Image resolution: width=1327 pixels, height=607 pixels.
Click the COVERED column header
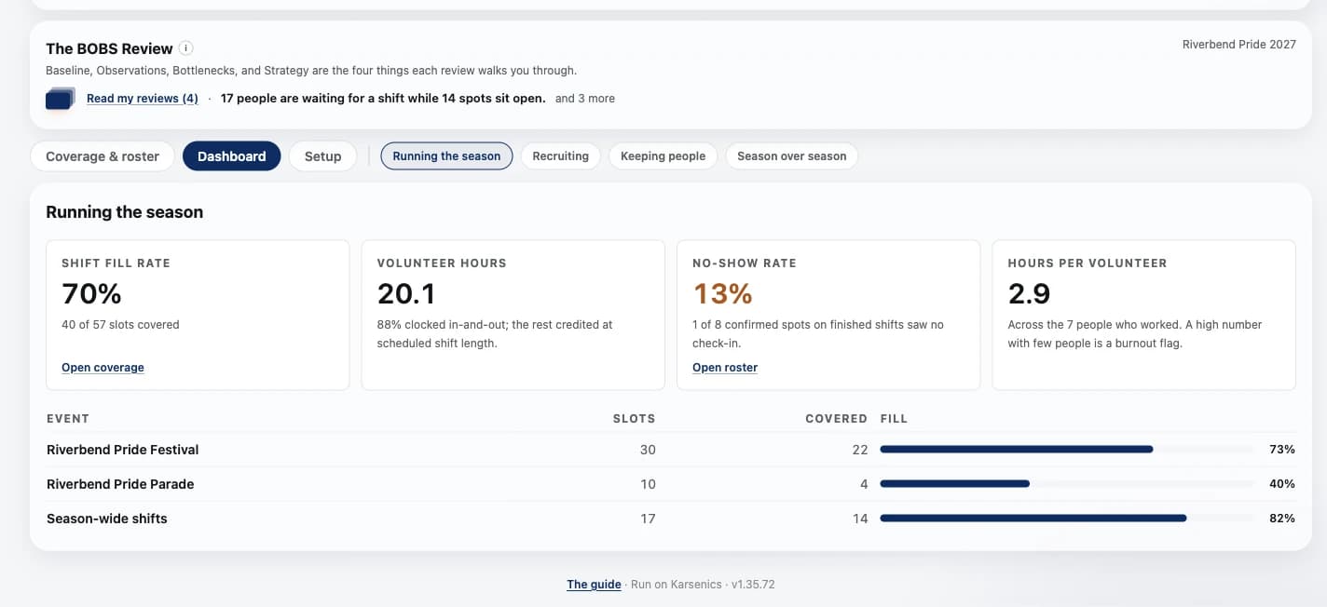(836, 419)
